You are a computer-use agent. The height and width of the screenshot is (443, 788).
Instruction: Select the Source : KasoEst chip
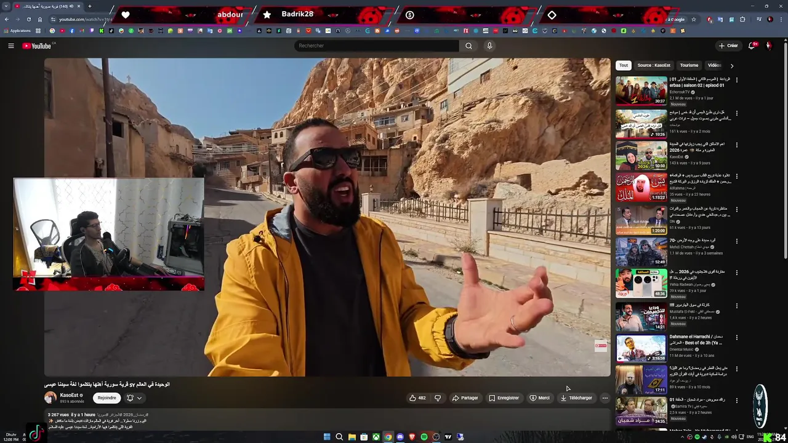pos(654,65)
